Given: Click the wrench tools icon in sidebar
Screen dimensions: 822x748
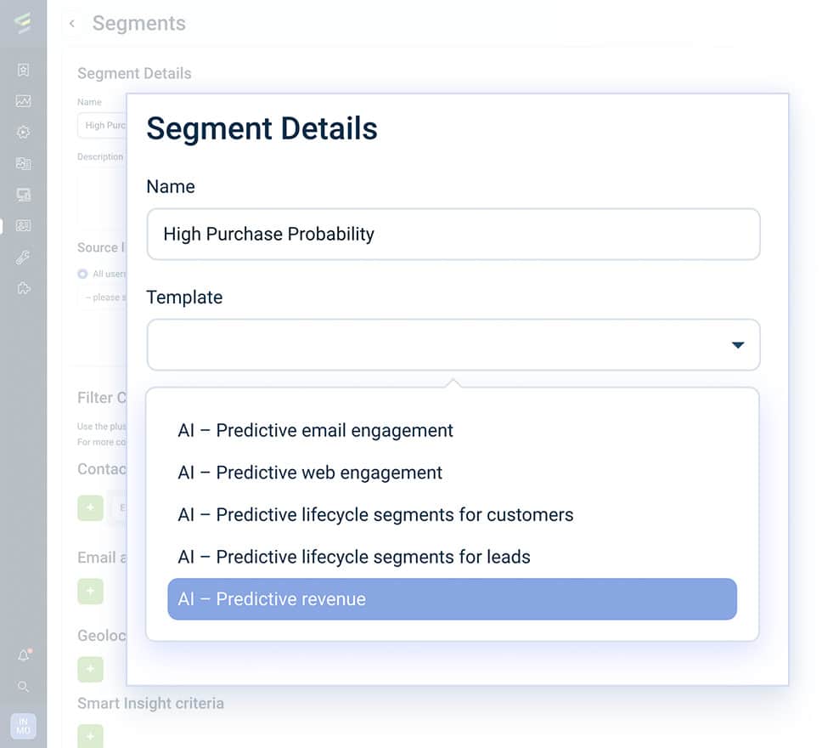Looking at the screenshot, I should (23, 258).
